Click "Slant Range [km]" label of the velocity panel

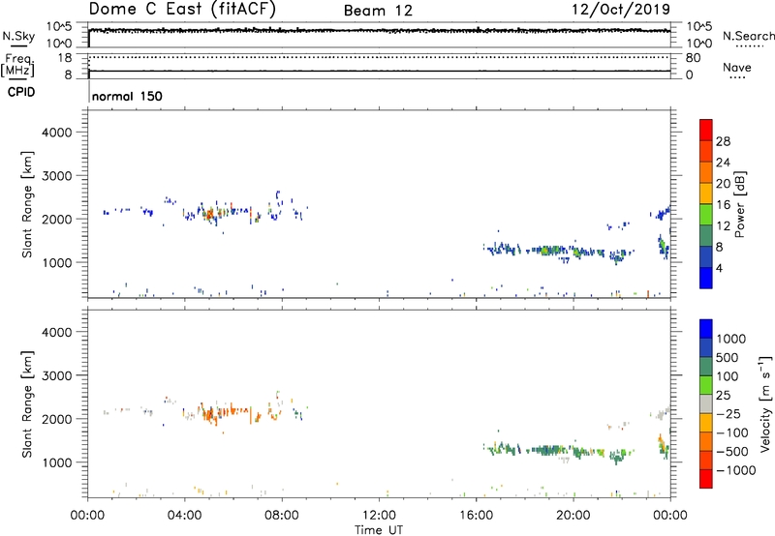click(x=27, y=403)
